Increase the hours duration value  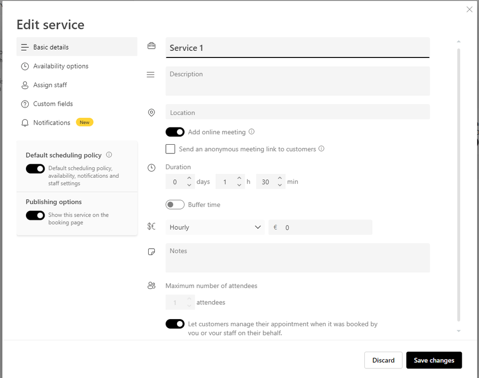239,178
